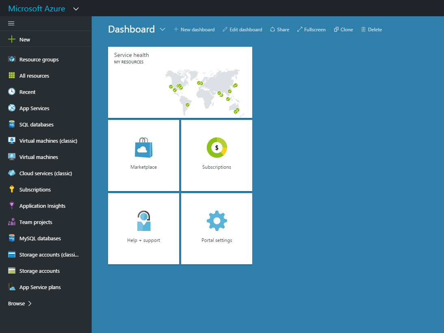
Task: Click the "Marketplace" tile label
Action: click(x=143, y=167)
